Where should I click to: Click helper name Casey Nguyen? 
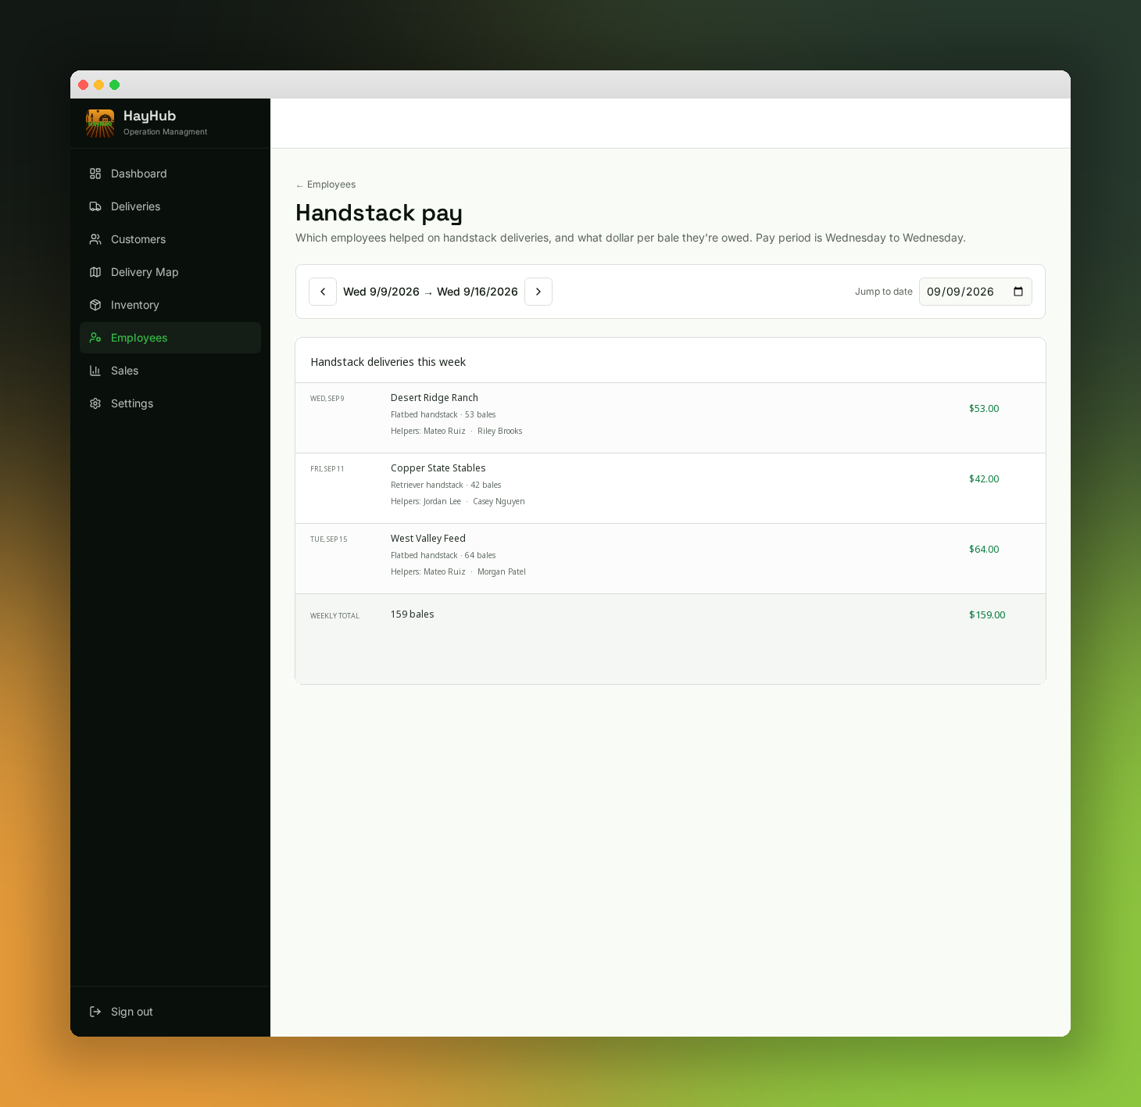pos(499,502)
